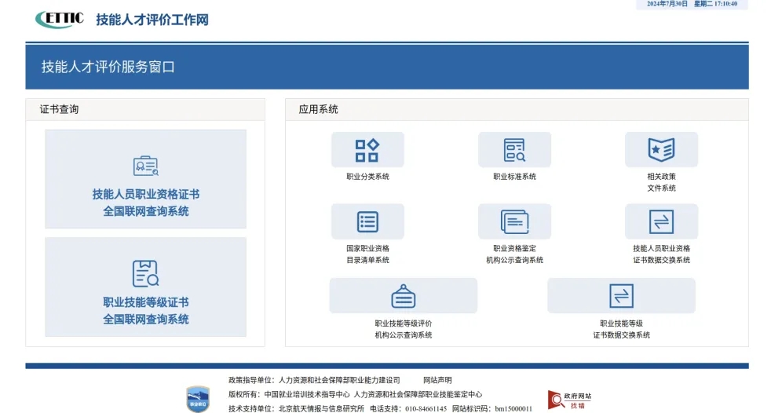Click the ID card icon for 职业资格证书查询

pos(145,166)
